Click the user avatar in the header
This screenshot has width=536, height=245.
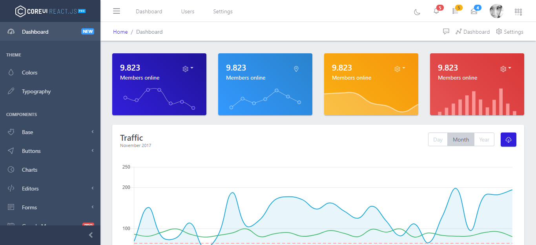[496, 11]
